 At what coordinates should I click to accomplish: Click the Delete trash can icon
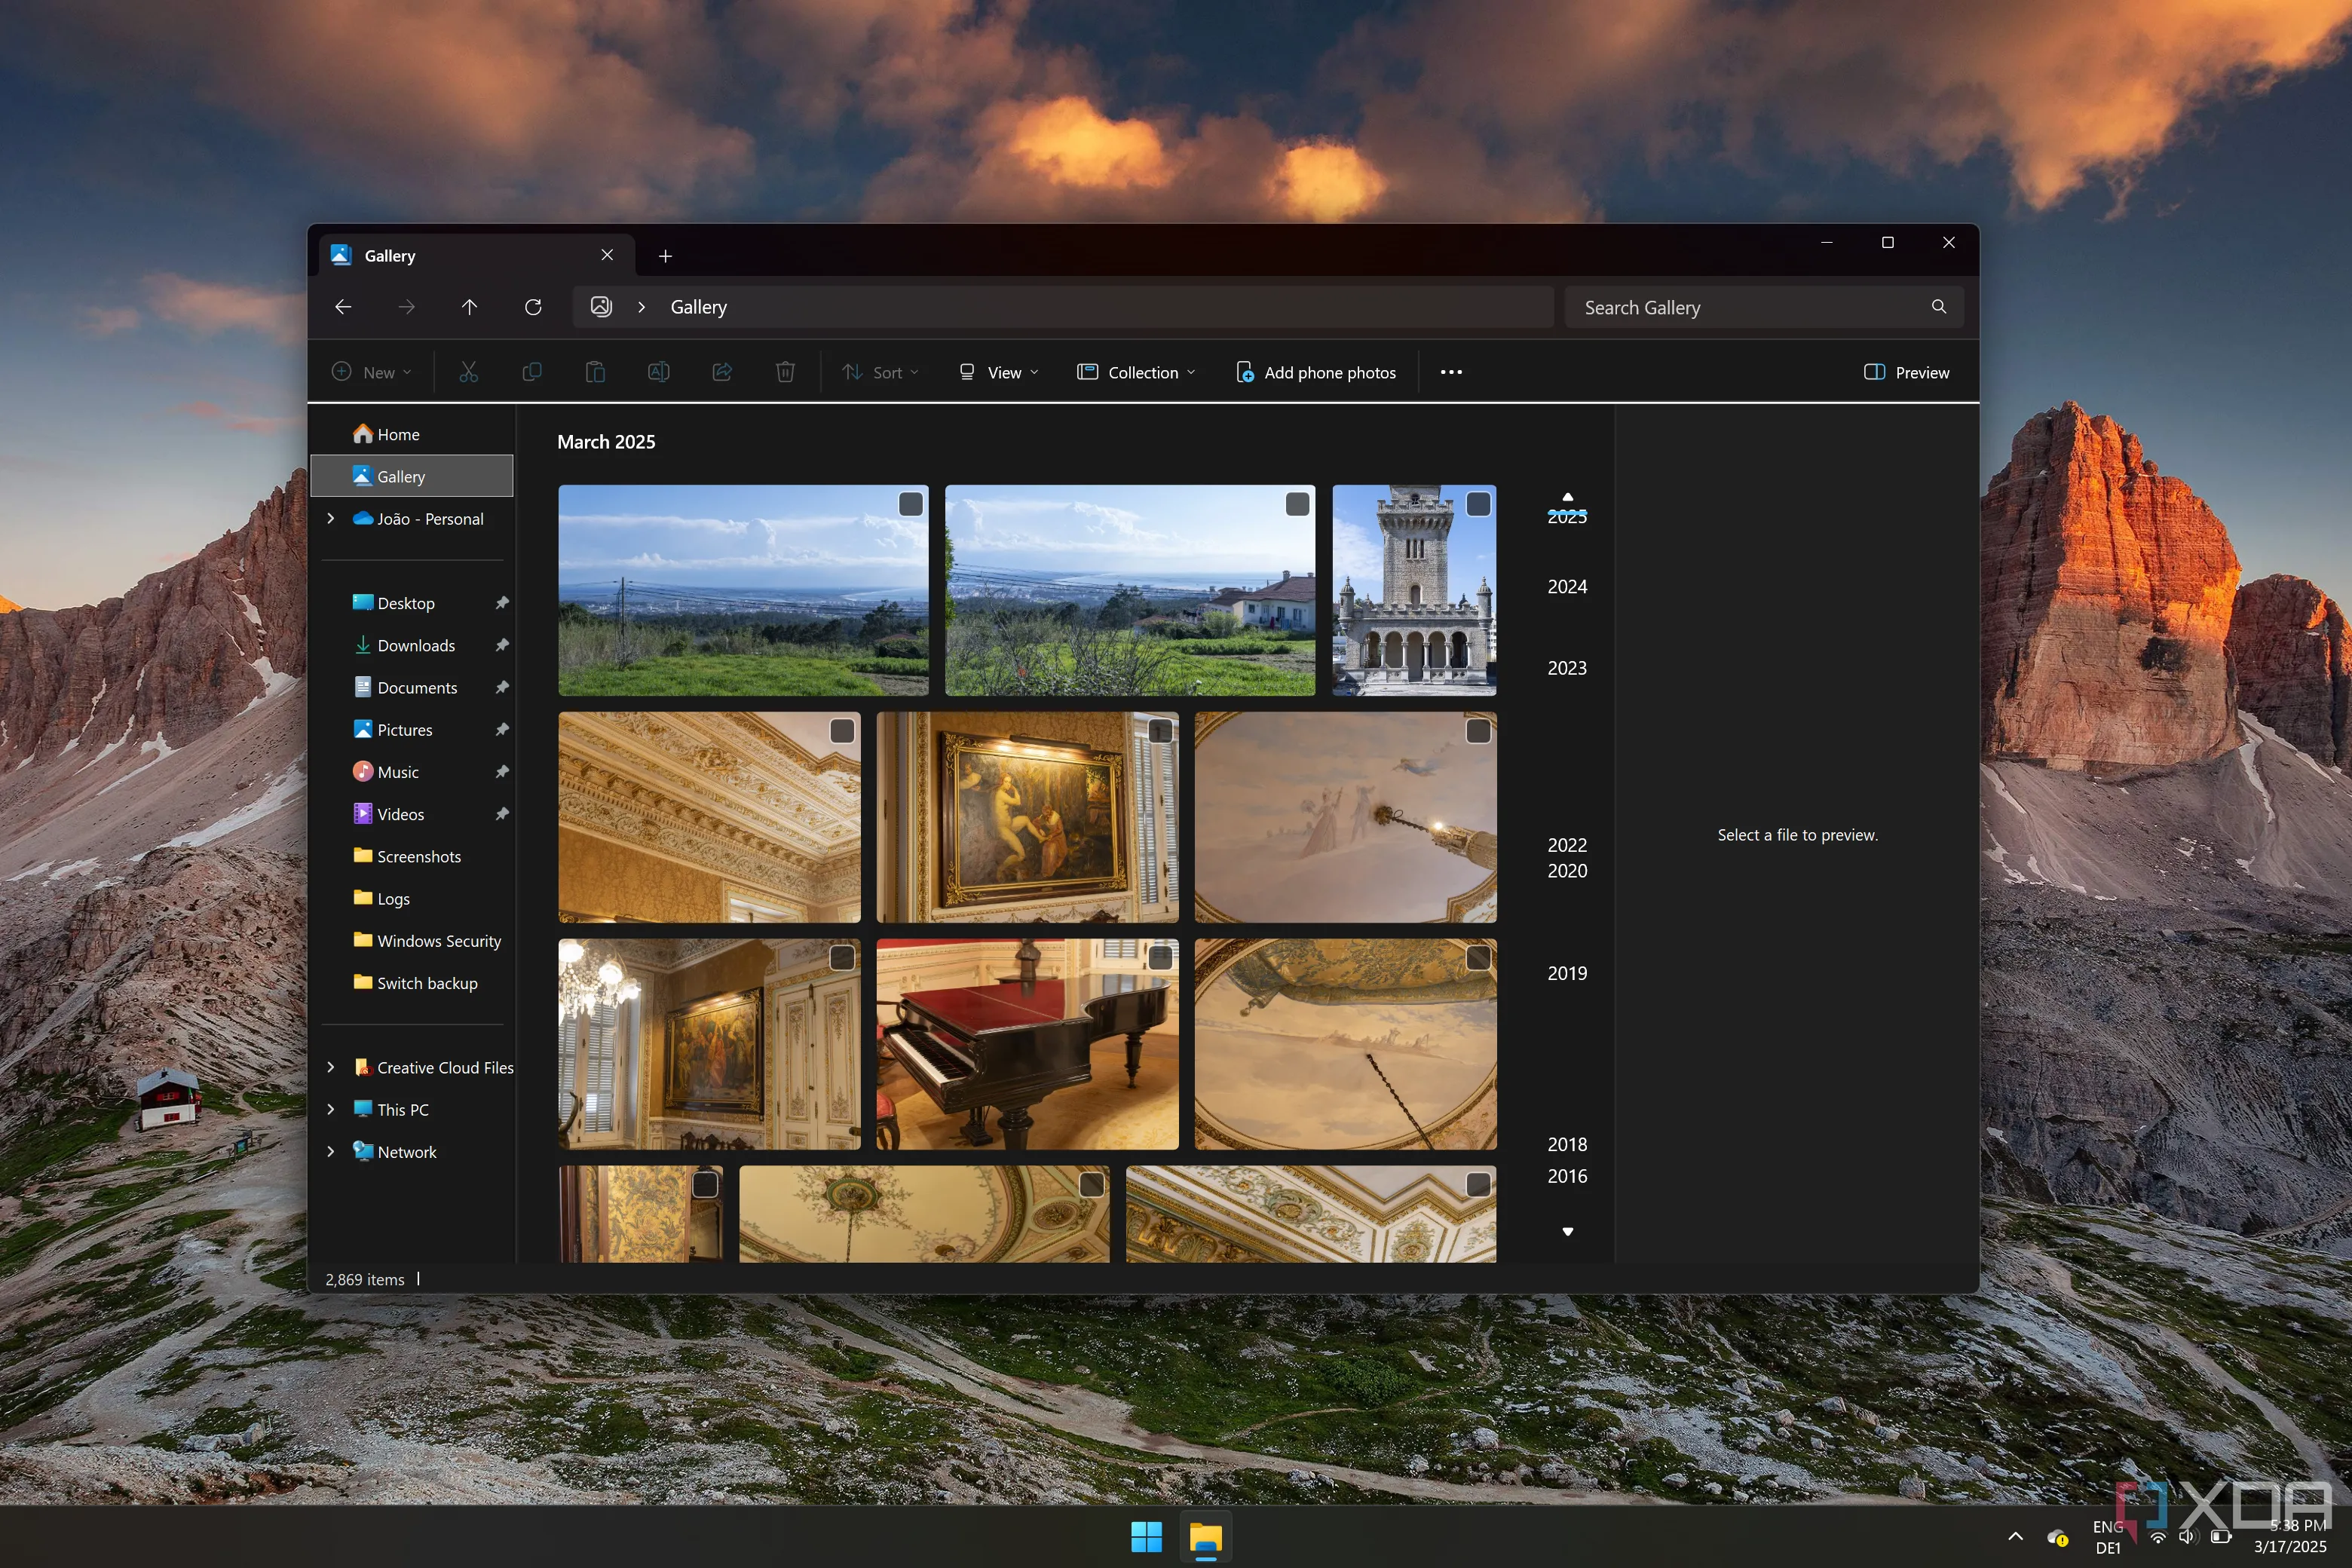(x=785, y=372)
